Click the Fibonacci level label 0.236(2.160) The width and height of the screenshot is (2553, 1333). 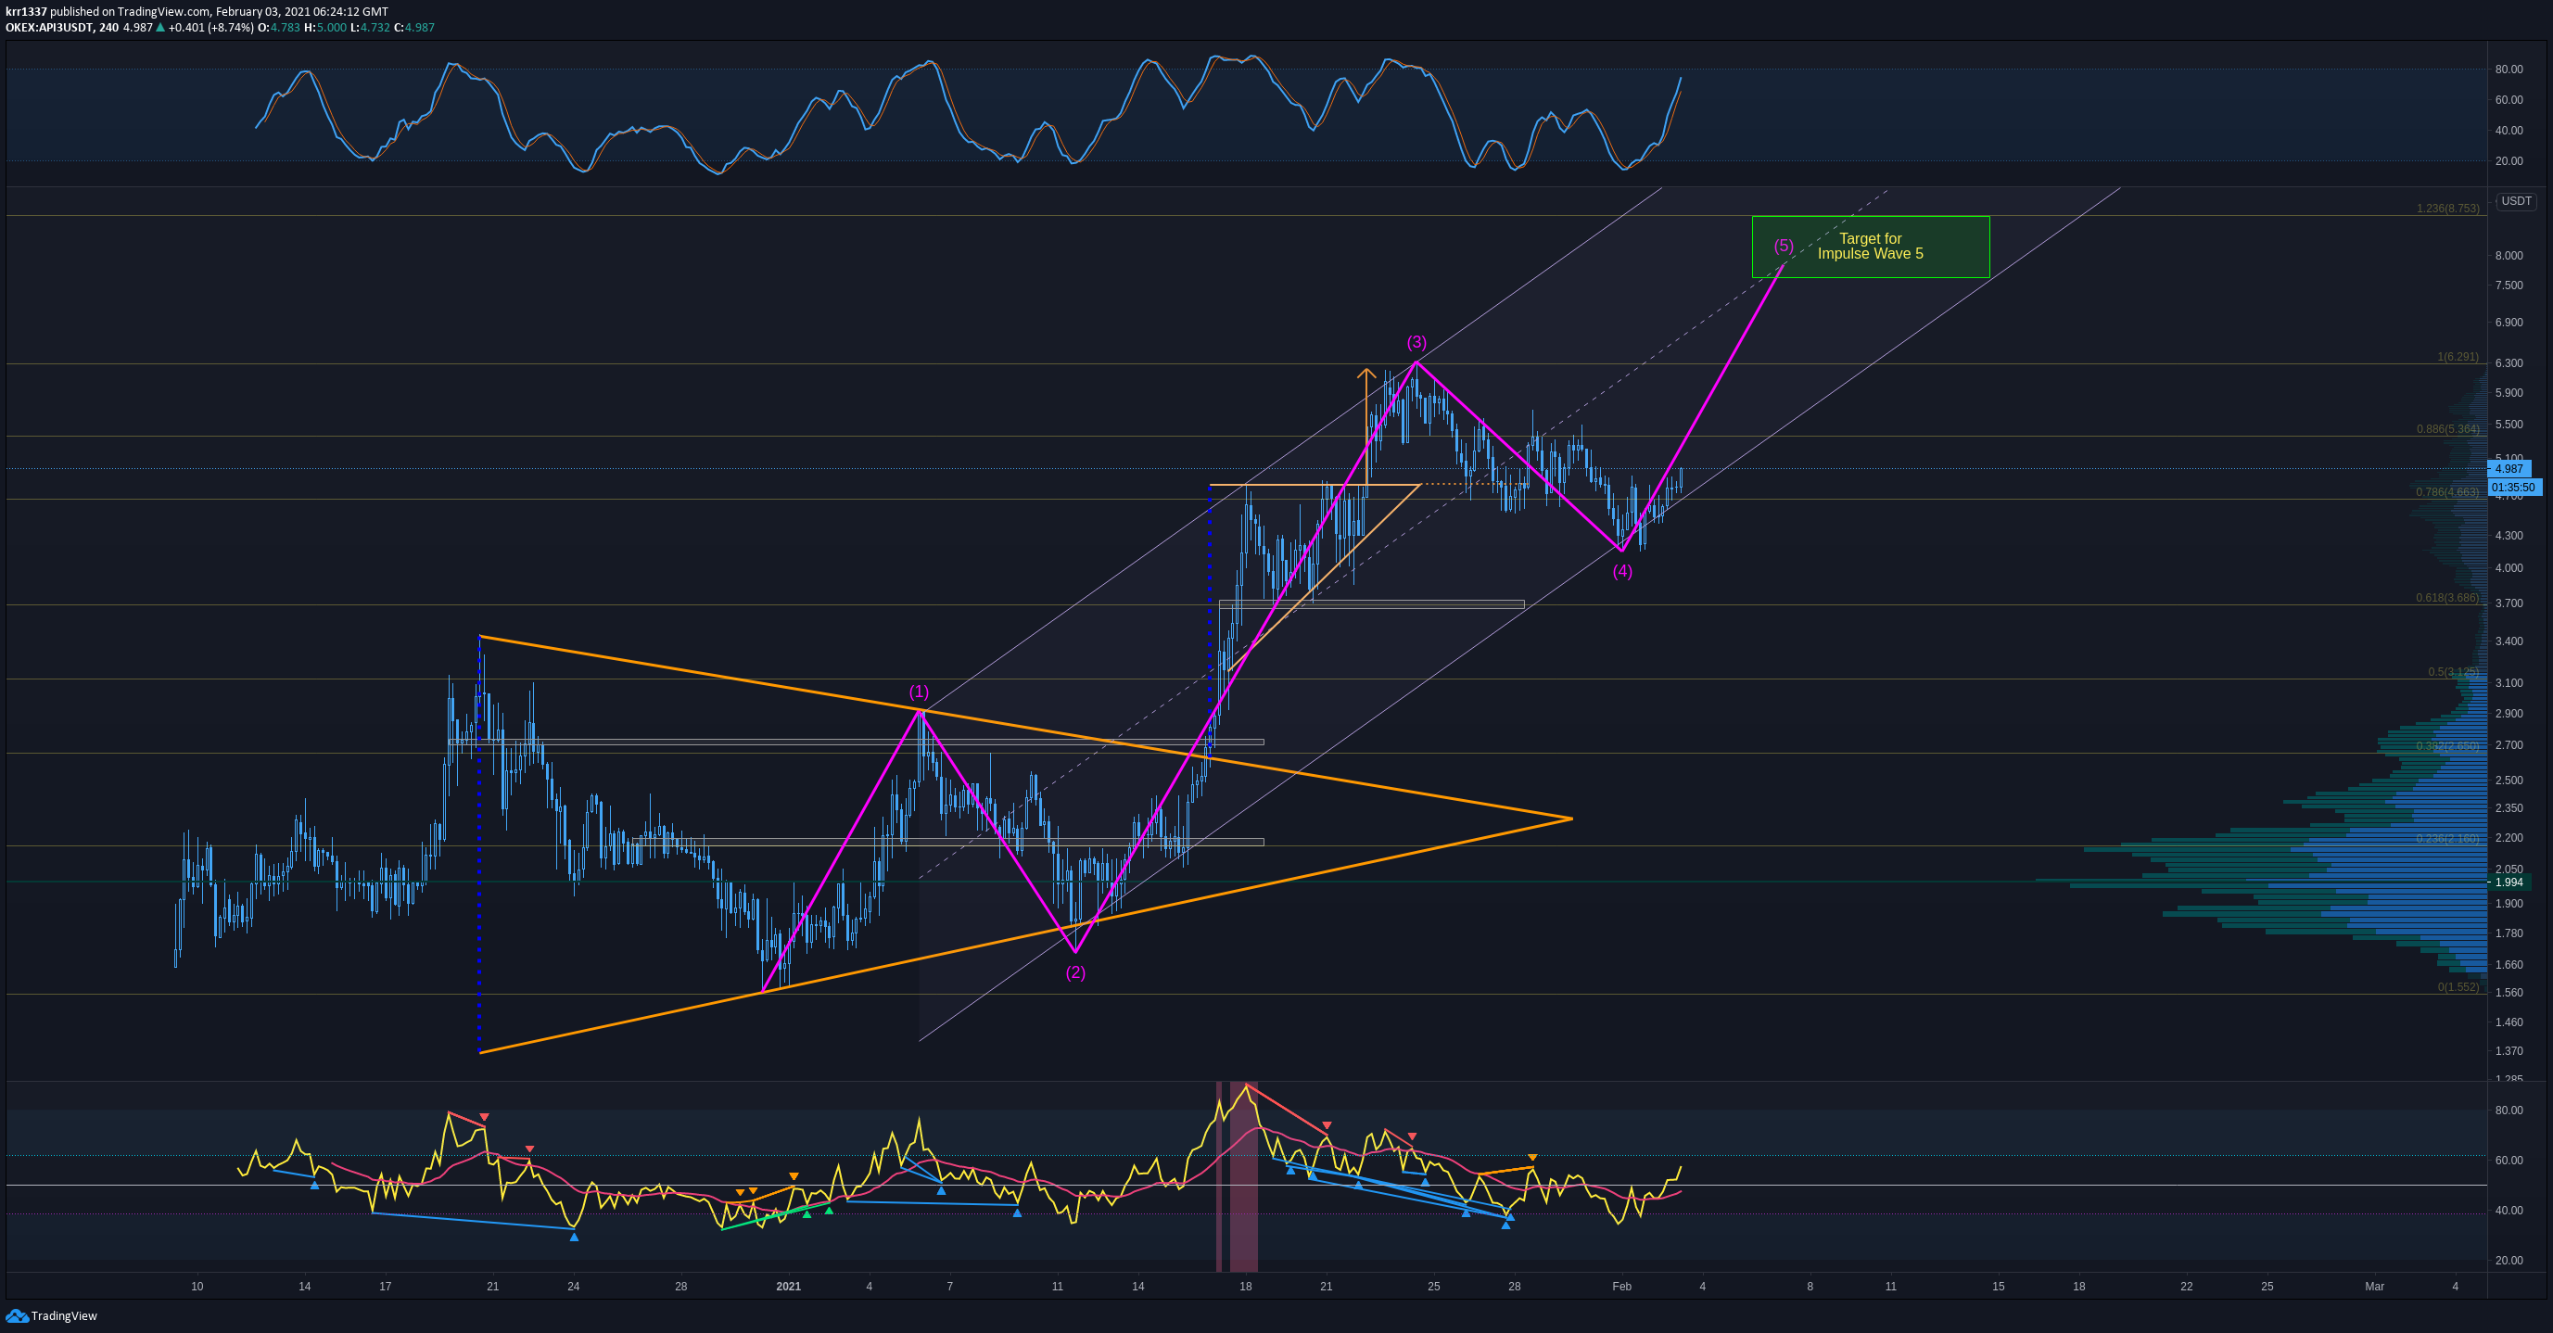[x=2447, y=838]
